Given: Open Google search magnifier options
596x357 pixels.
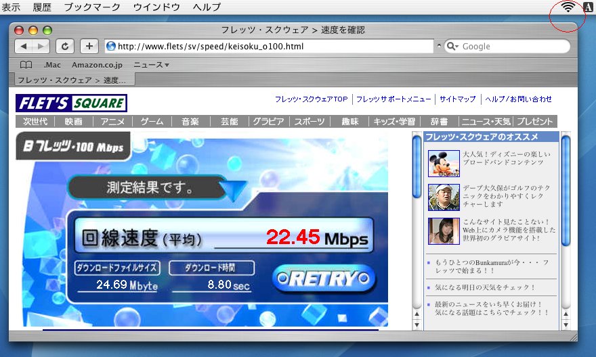Looking at the screenshot, I should [452, 46].
